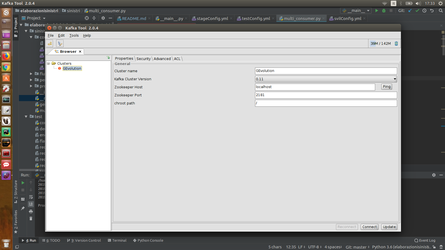Clear Run output with the trash icon
Screen dimensions: 445x250
(x=31, y=219)
